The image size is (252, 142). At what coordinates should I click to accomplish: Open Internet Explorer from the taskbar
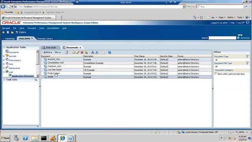pos(62,138)
